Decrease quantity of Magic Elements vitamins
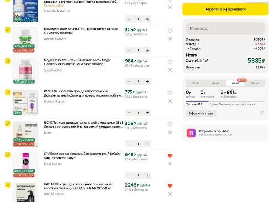Screen dimensions: 269x202 coord(129,81)
